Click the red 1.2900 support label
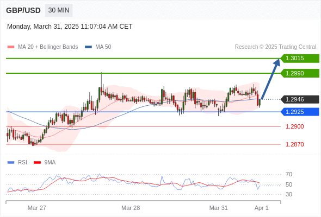Viewport: 321px width, 217px height. pyautogui.click(x=295, y=126)
